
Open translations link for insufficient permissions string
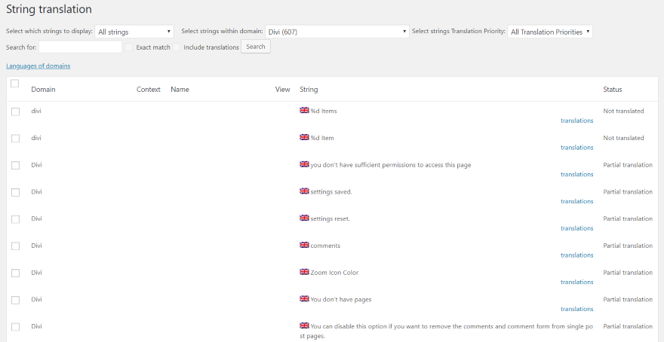click(x=576, y=174)
